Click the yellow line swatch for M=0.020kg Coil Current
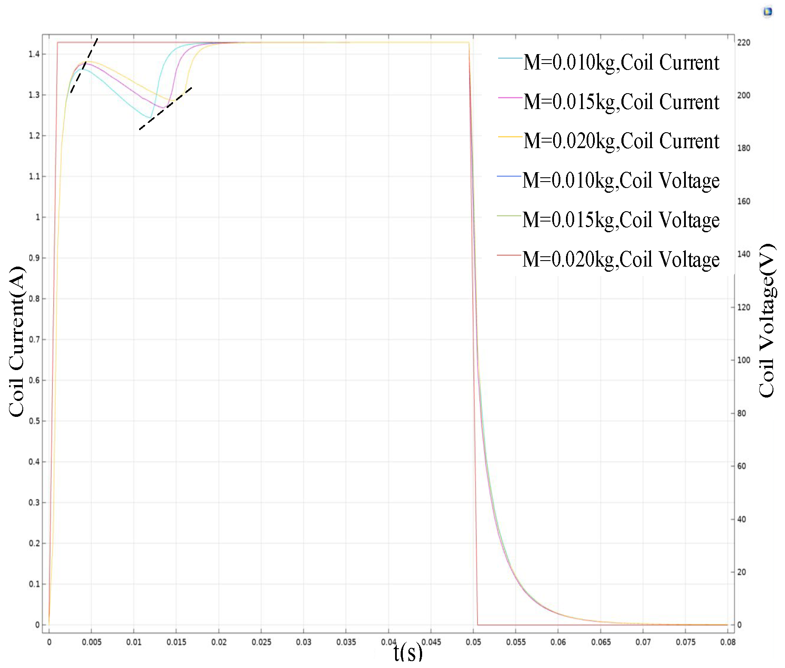 [510, 137]
